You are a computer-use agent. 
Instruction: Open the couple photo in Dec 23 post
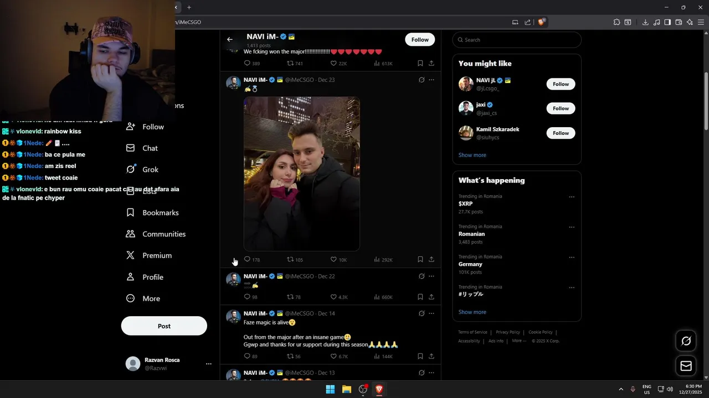point(302,174)
